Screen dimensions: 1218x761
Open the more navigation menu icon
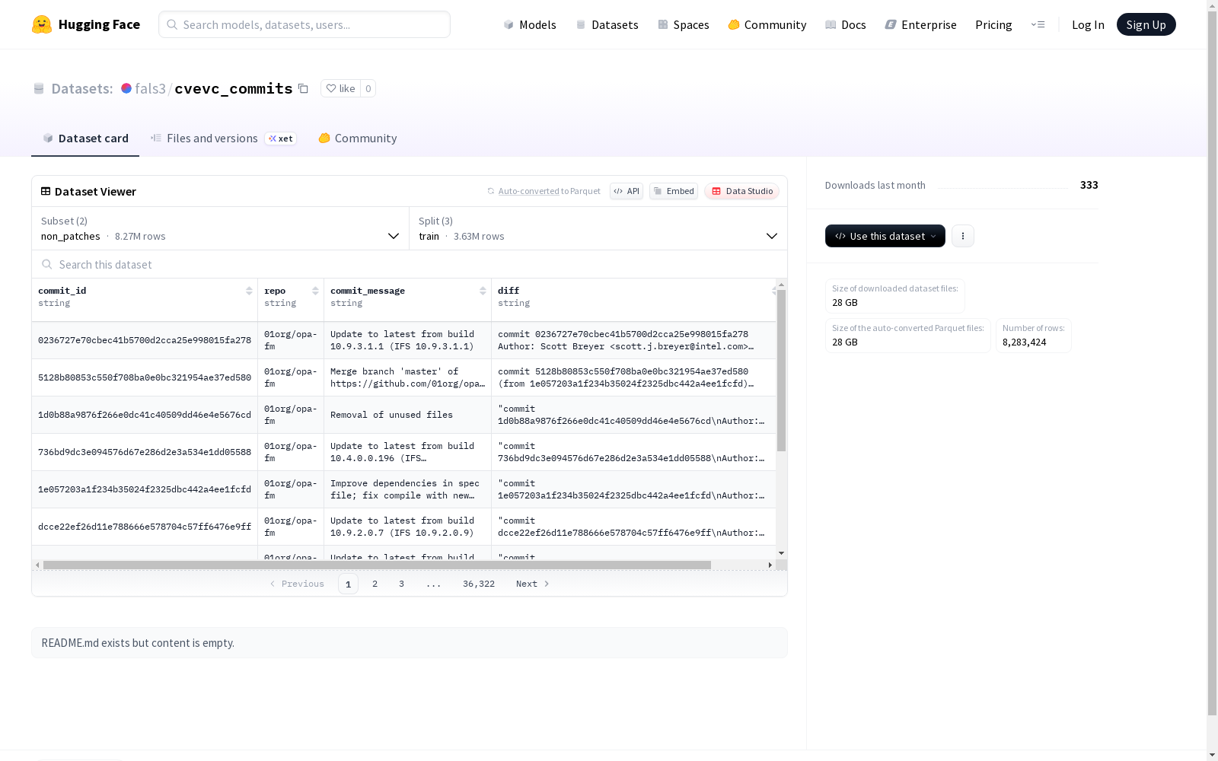tap(1038, 24)
